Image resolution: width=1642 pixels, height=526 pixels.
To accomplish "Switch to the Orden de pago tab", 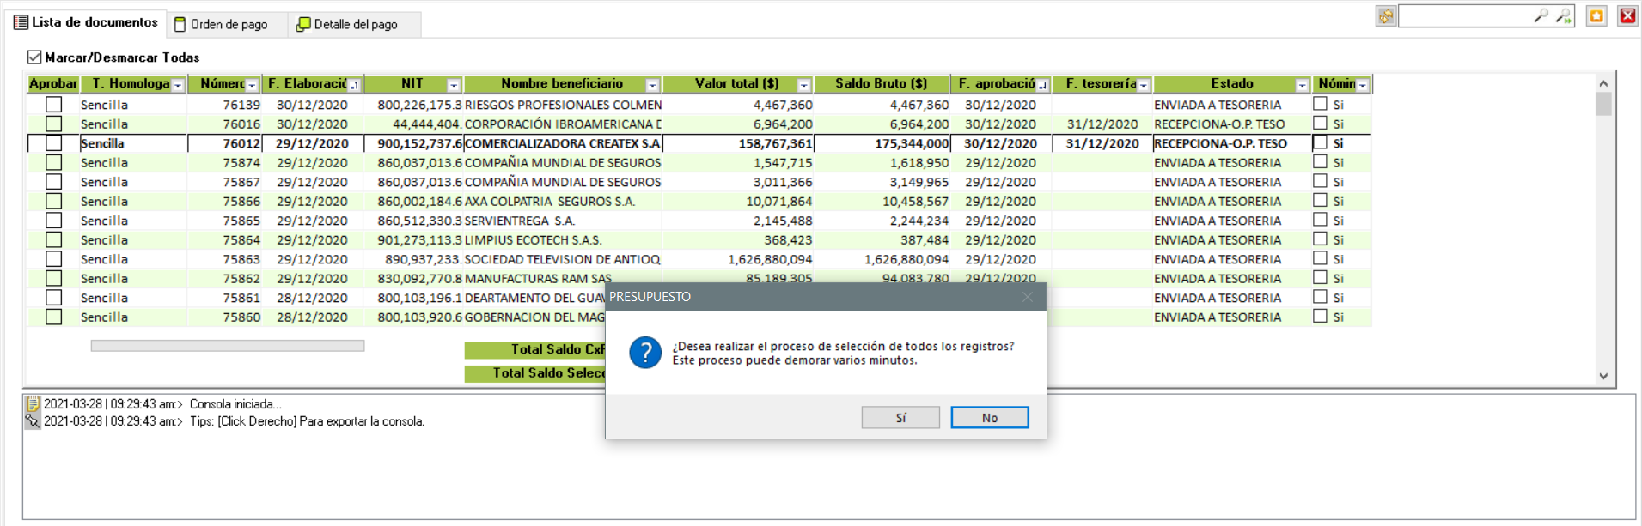I will [222, 24].
